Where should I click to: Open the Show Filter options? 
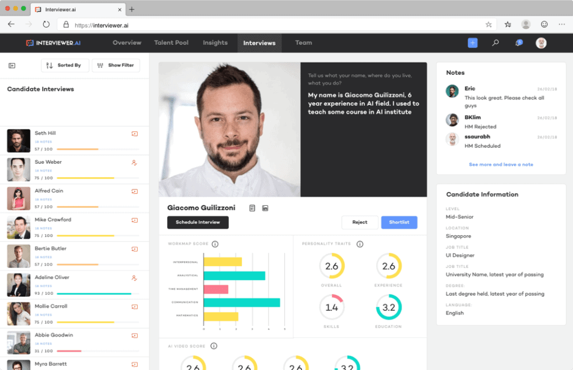tap(116, 65)
